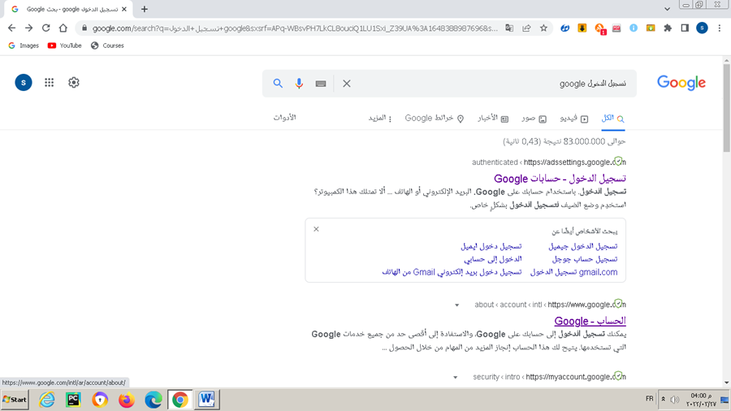Open a new browser tab

click(145, 9)
